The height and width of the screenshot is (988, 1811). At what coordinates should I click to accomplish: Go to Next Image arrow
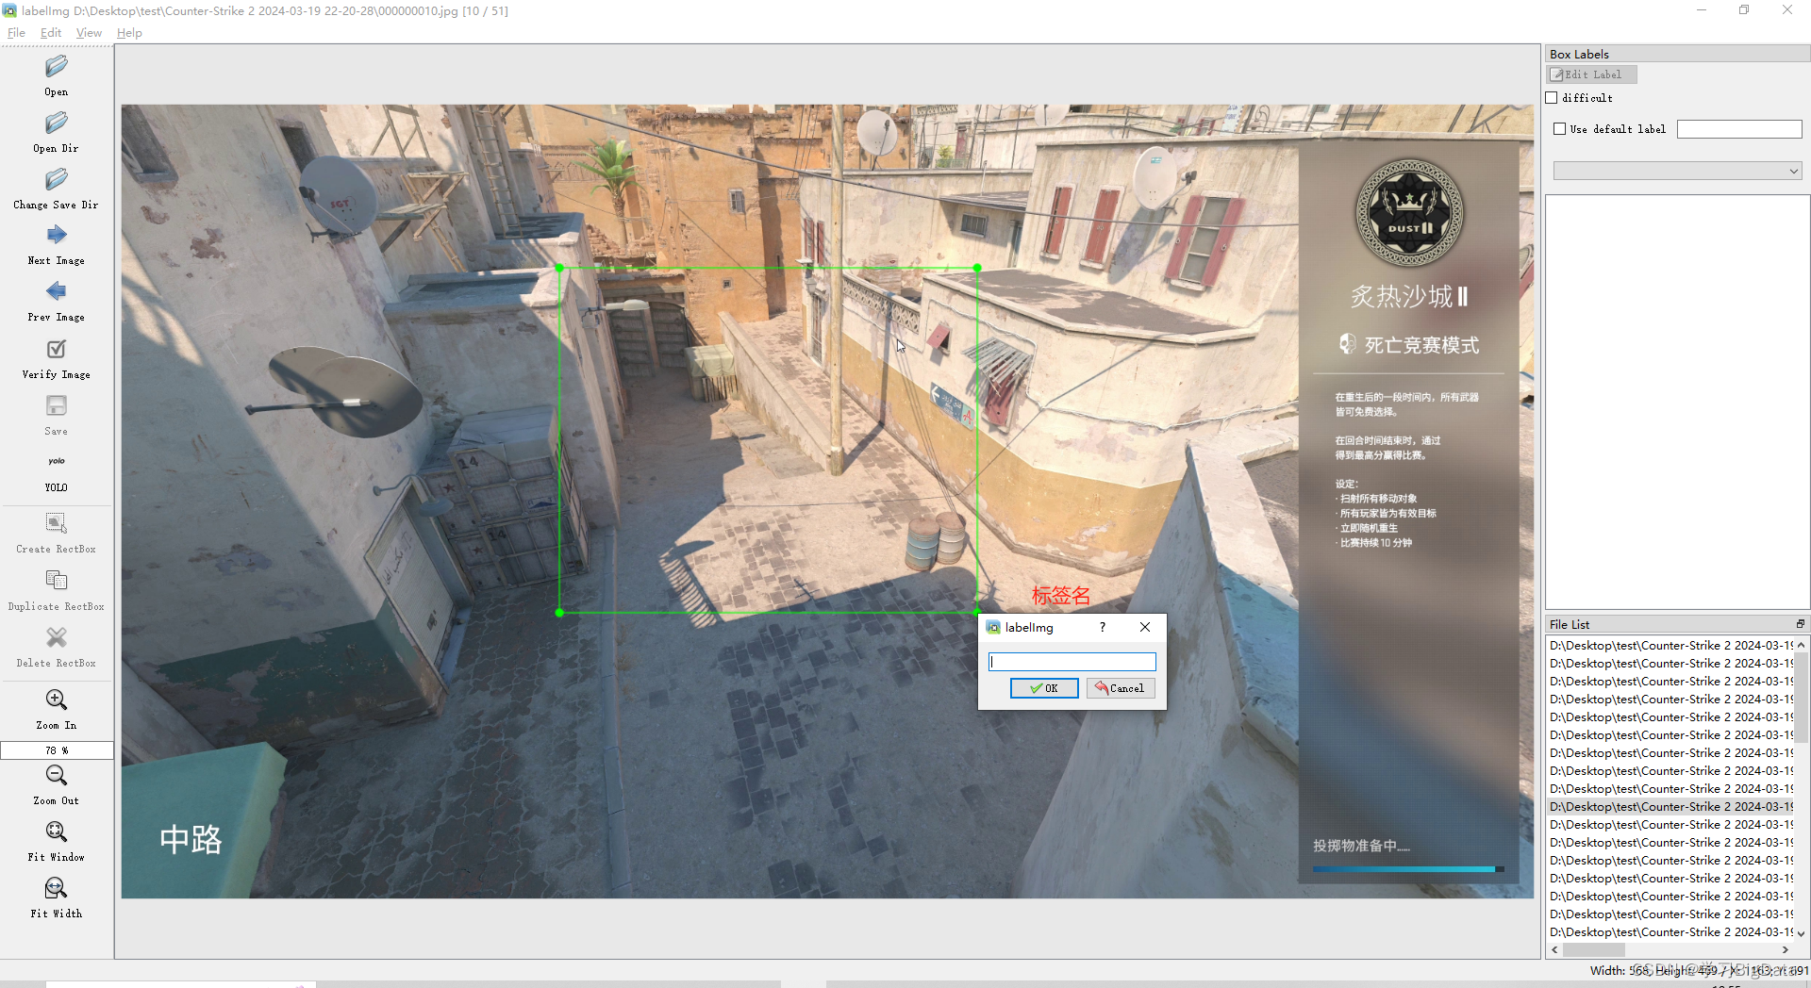coord(57,235)
